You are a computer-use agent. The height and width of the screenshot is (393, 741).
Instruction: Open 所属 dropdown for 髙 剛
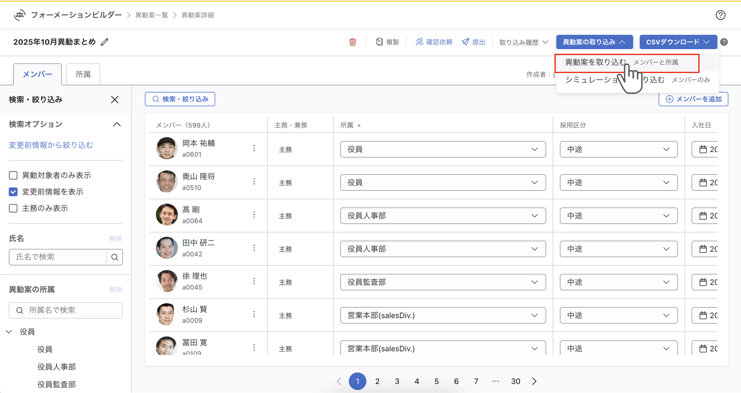point(443,216)
